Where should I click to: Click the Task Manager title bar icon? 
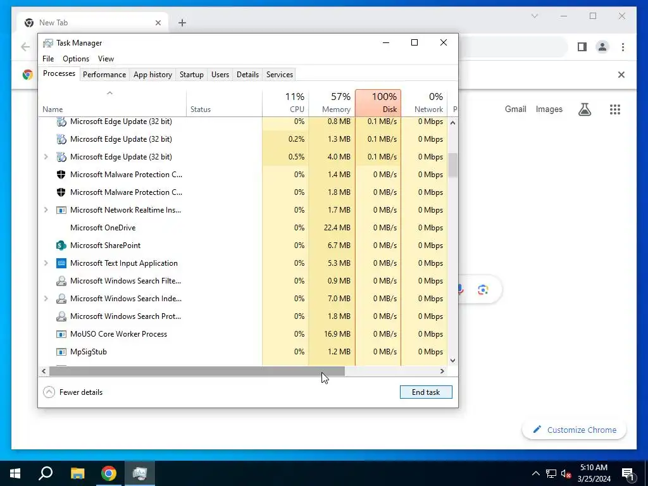[48, 43]
